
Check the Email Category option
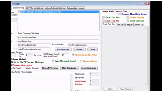(128, 17)
